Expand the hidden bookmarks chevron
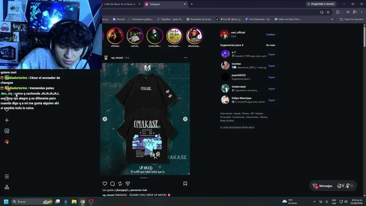The image size is (366, 206). 332,19
